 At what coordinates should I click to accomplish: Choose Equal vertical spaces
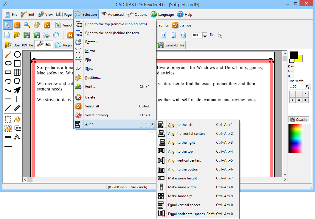[198, 205]
